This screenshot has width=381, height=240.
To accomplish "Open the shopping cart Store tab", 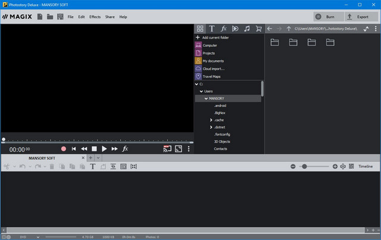I will [x=258, y=29].
